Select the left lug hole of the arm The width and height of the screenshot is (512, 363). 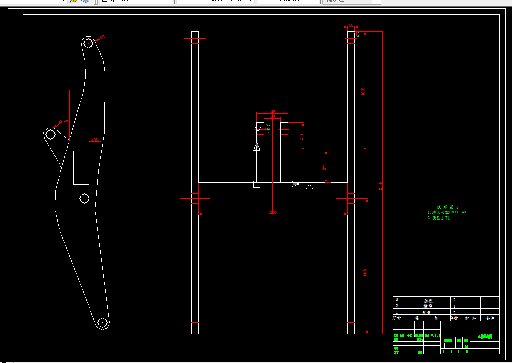tap(50, 134)
